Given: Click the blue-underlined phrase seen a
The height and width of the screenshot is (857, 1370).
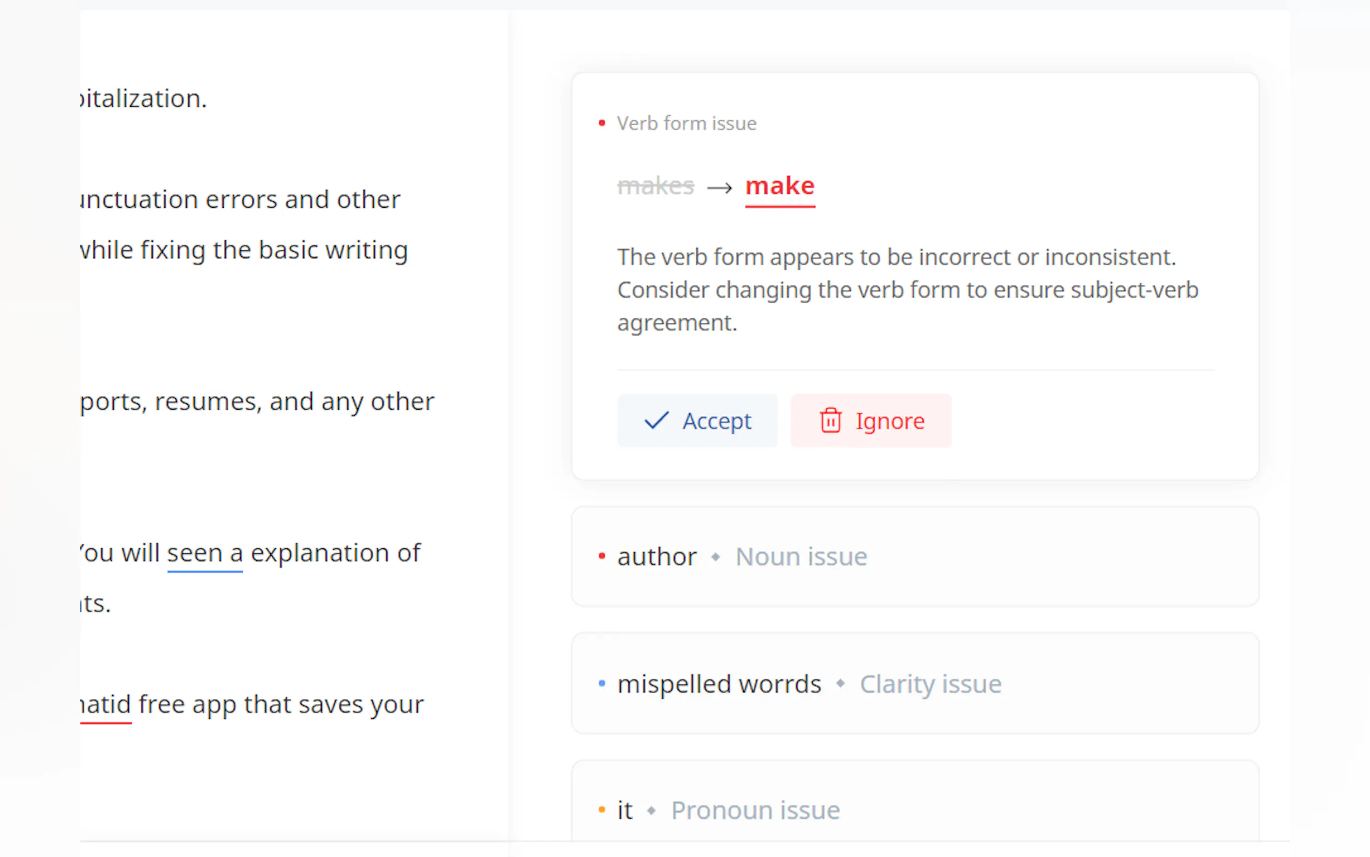Looking at the screenshot, I should [x=205, y=553].
